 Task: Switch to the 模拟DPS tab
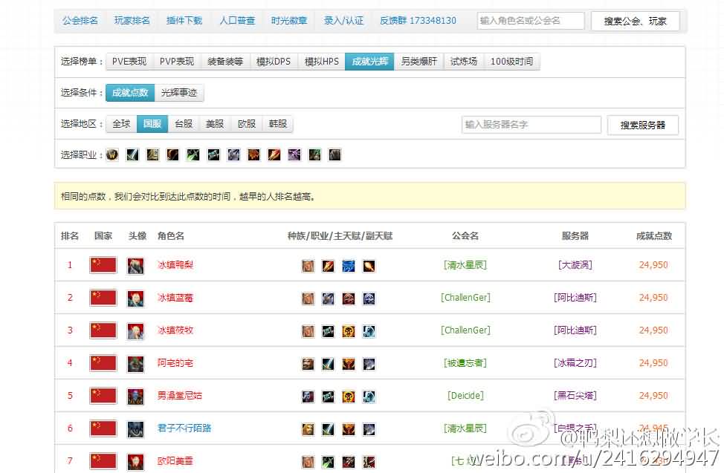274,62
